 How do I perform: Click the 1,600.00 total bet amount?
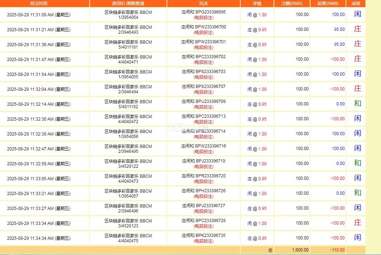300,250
